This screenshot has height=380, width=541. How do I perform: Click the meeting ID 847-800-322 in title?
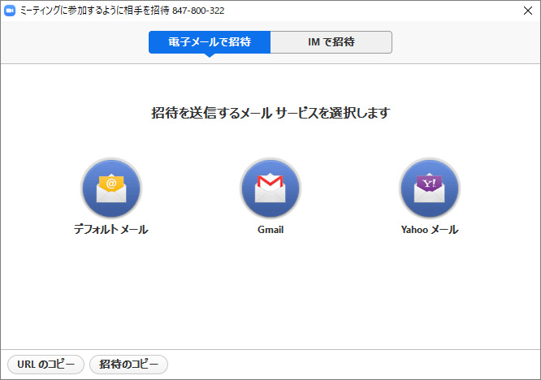198,11
